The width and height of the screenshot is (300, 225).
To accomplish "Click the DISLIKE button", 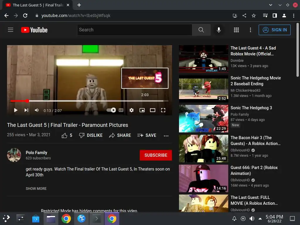I will pyautogui.click(x=91, y=135).
